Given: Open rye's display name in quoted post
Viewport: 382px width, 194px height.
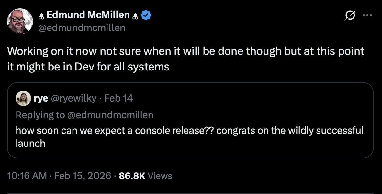Looking at the screenshot, I should [41, 98].
